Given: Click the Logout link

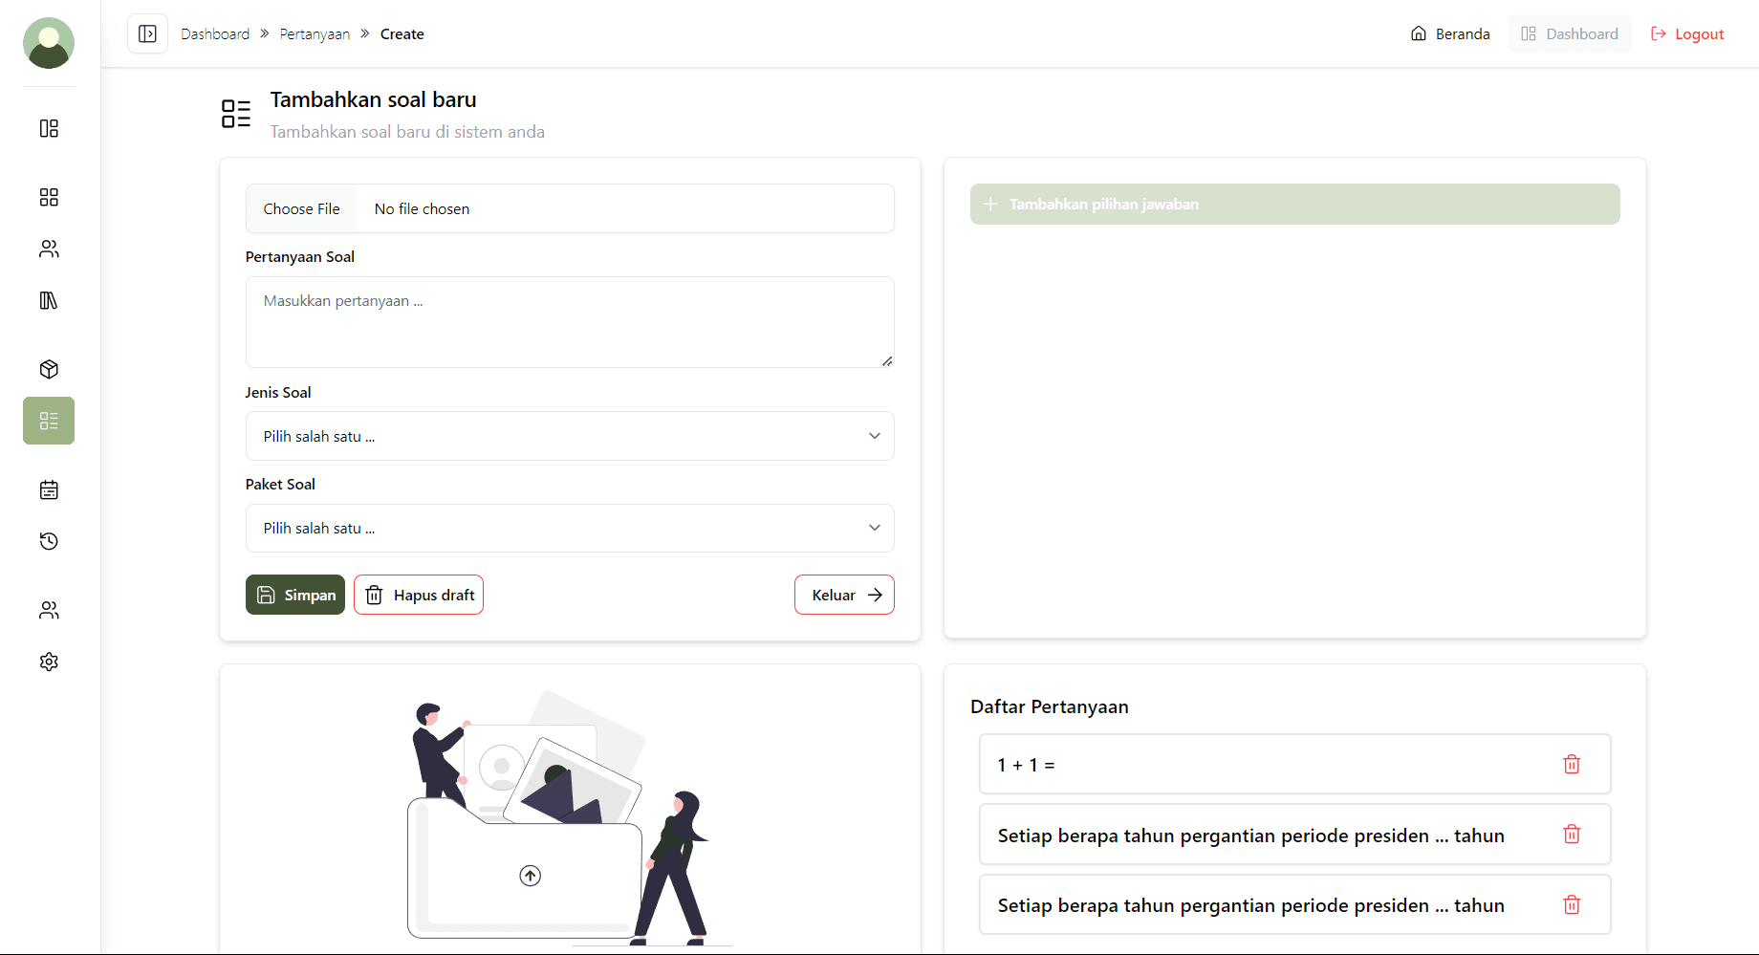Looking at the screenshot, I should (x=1687, y=34).
